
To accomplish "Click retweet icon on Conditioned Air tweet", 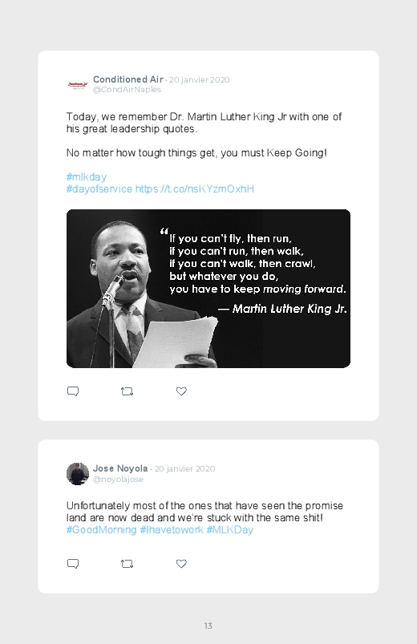I will point(127,391).
